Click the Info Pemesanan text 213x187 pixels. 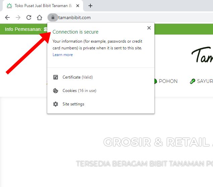[x=23, y=29]
